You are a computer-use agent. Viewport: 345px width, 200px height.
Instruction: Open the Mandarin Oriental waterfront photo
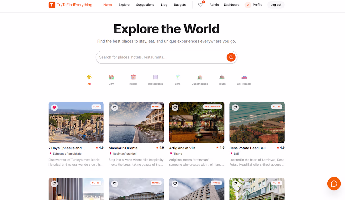[x=136, y=122]
